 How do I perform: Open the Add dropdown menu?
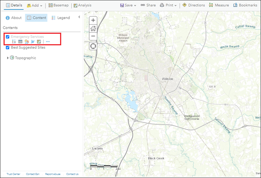click(x=34, y=5)
